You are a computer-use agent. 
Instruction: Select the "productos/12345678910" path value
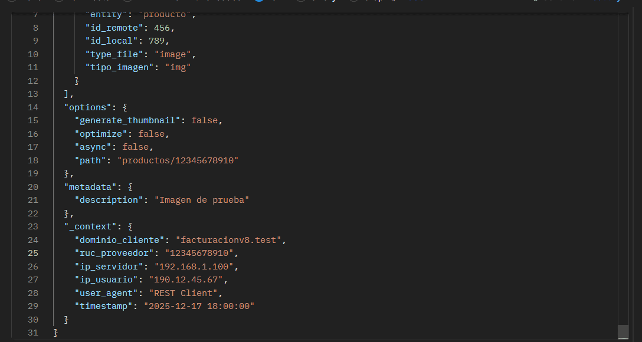coord(178,161)
